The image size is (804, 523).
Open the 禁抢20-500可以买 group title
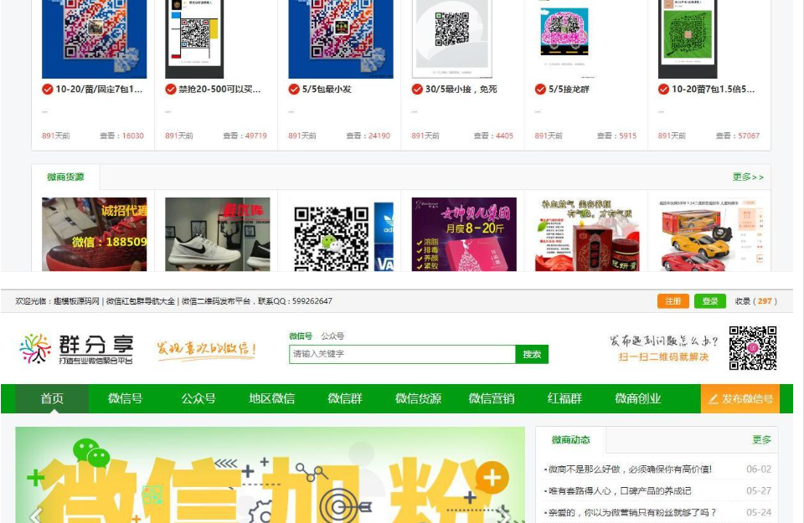(x=219, y=90)
